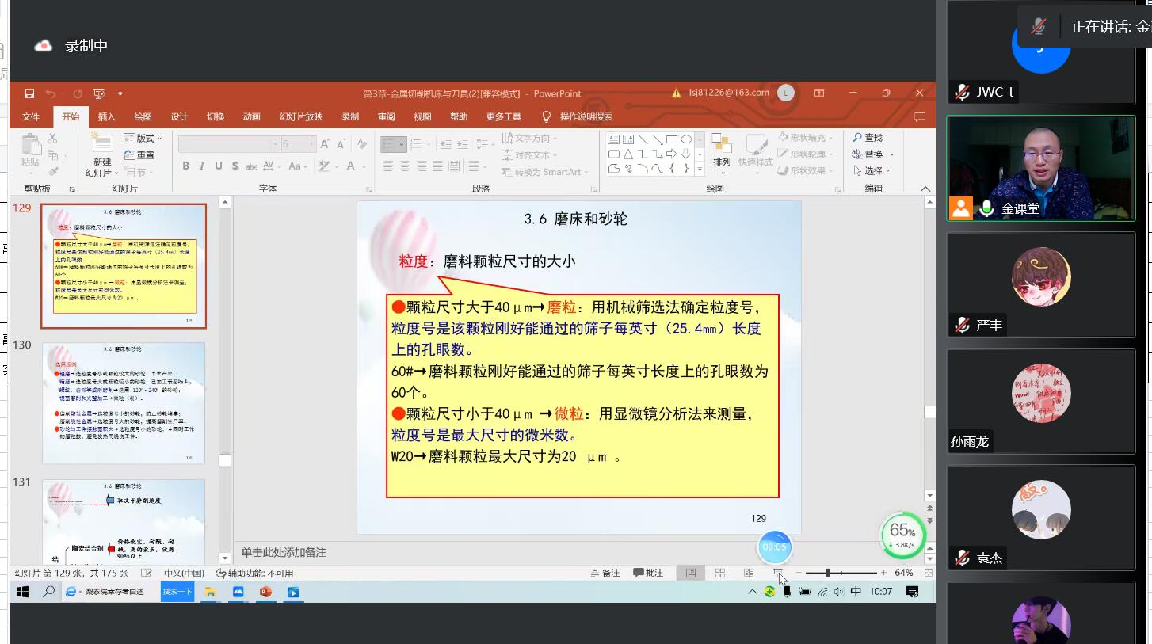The width and height of the screenshot is (1152, 644).
Task: Click the comments speech bubble icon in ribbon
Action: (920, 116)
